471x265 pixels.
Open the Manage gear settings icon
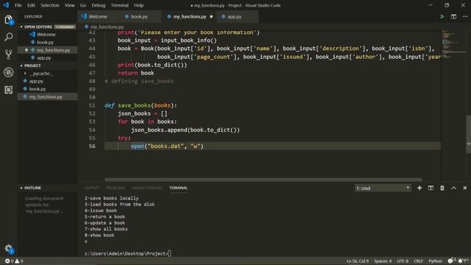click(x=8, y=249)
